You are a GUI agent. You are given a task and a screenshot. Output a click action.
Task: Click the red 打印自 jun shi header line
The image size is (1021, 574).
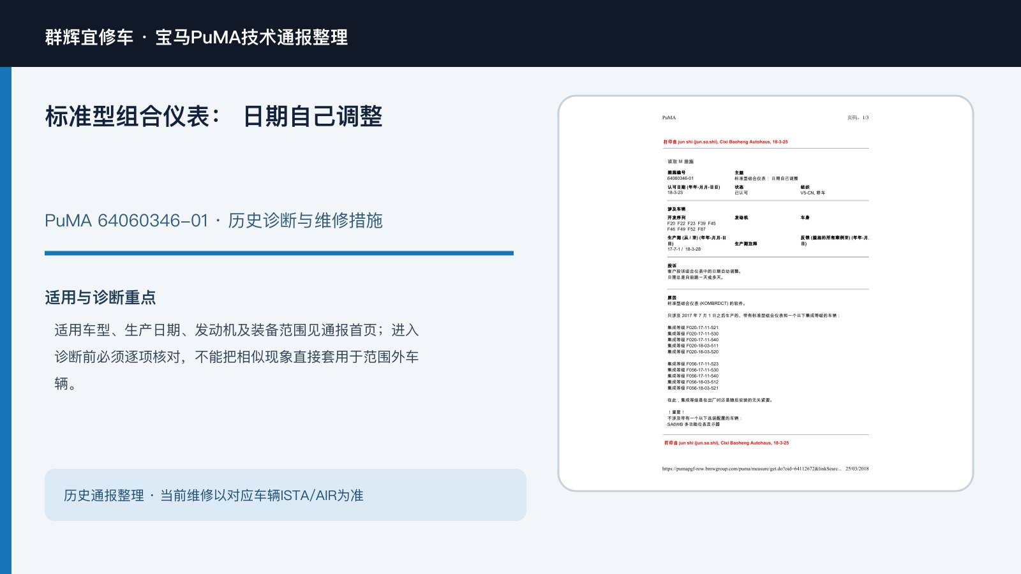coord(726,142)
